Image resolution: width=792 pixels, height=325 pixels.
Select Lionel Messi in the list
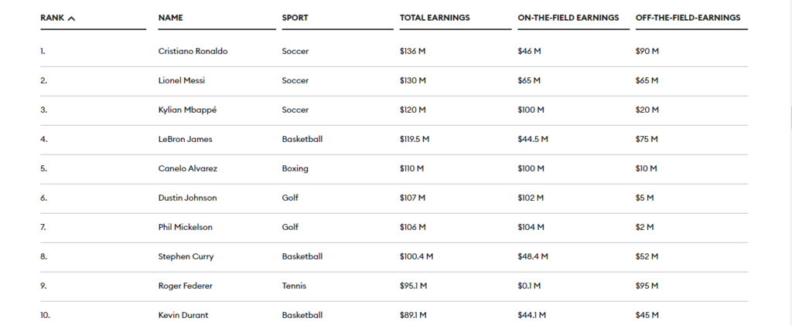coord(181,80)
